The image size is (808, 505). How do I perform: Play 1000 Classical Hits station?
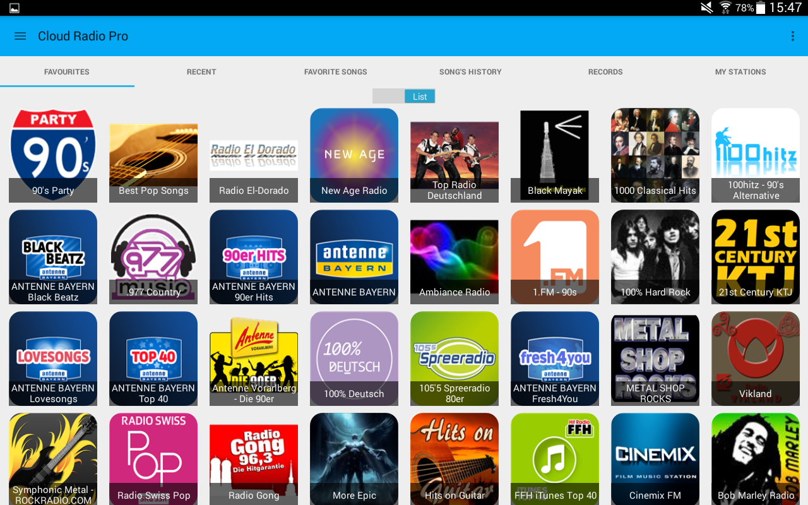pyautogui.click(x=655, y=155)
